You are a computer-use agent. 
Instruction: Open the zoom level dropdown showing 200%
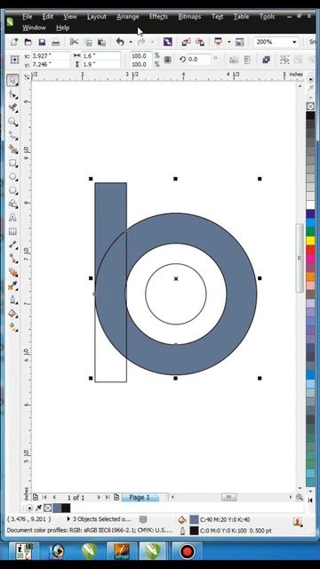coord(294,42)
